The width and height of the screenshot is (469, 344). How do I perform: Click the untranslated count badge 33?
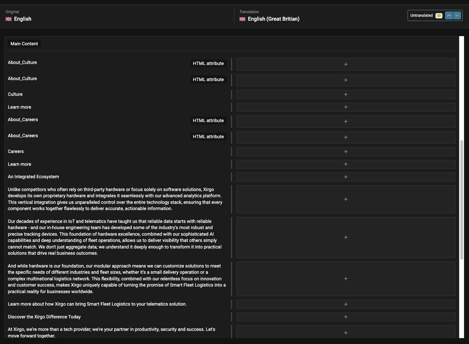pyautogui.click(x=439, y=16)
